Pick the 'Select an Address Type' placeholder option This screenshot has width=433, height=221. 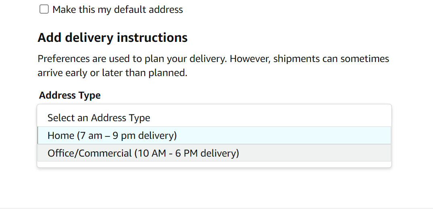pos(214,118)
